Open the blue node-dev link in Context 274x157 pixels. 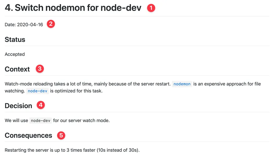(x=37, y=91)
